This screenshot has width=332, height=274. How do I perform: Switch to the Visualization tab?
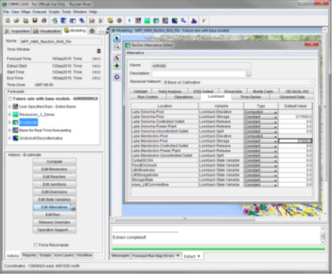coord(47,31)
